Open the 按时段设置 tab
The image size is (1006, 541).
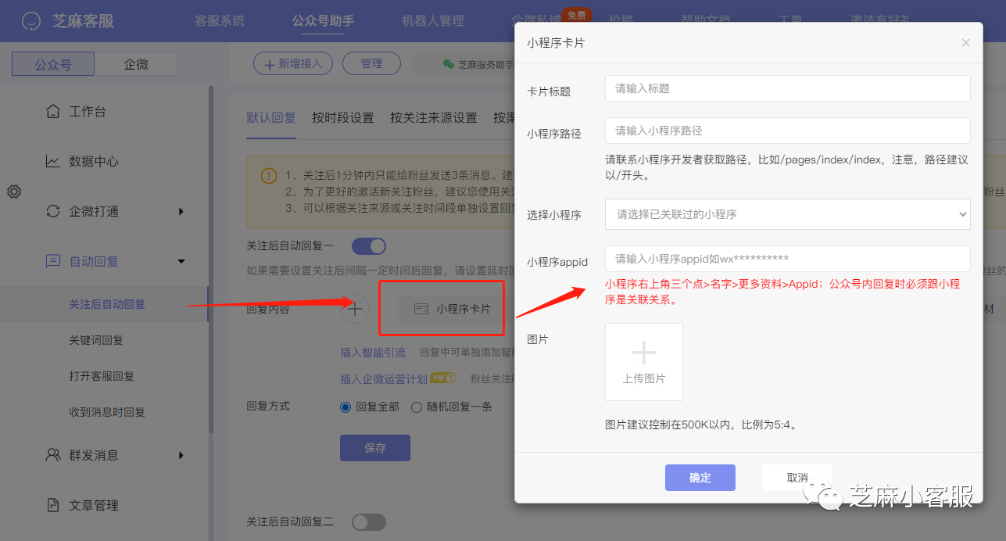point(343,117)
